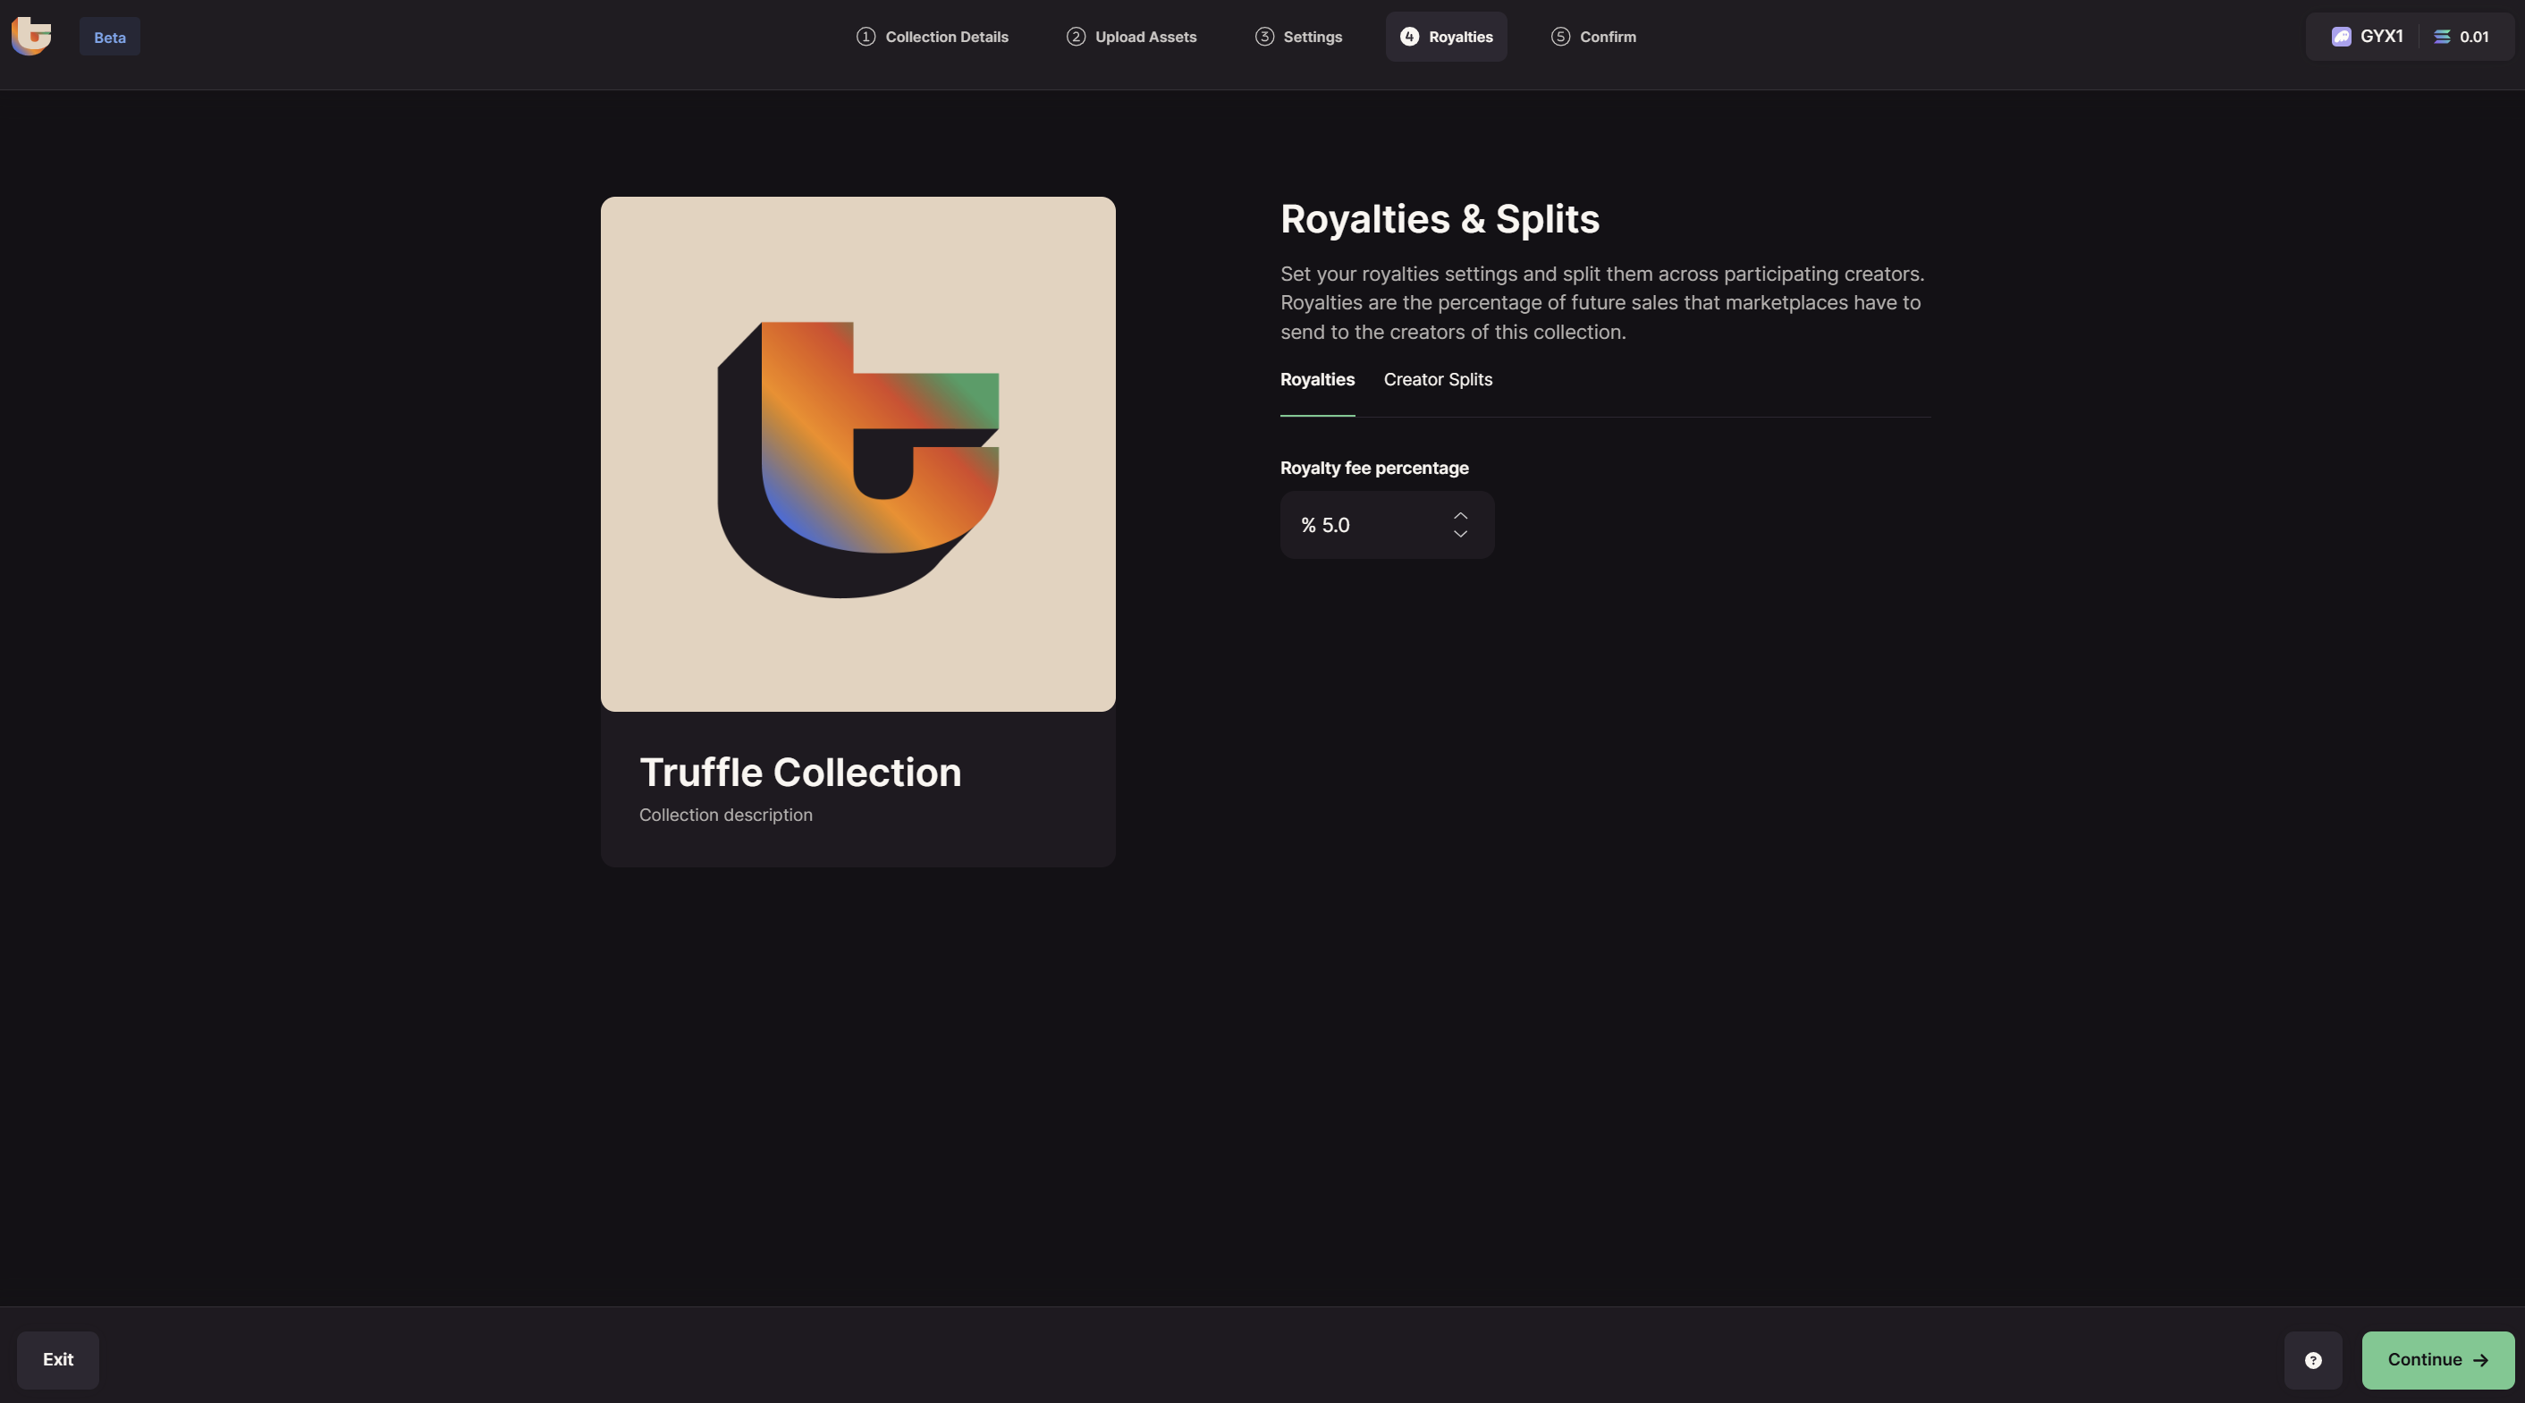Increase royalty percentage with up arrow
The height and width of the screenshot is (1403, 2525).
point(1459,516)
